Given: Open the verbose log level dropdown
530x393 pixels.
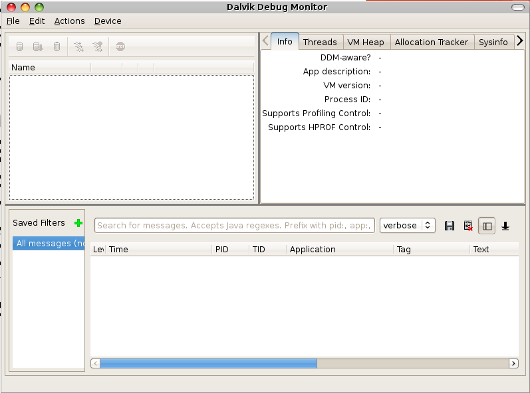Looking at the screenshot, I should (407, 225).
